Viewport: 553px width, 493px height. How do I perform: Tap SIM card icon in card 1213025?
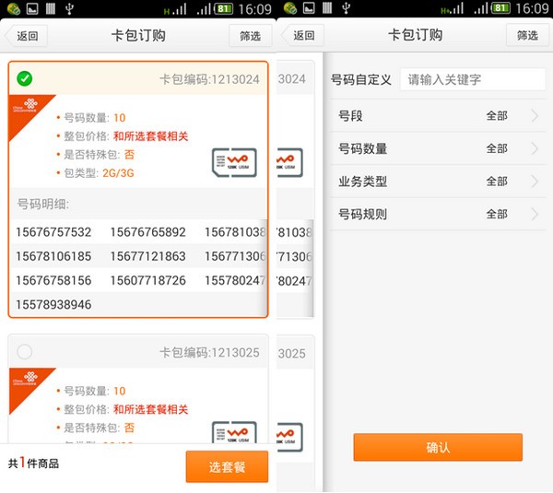(x=234, y=432)
